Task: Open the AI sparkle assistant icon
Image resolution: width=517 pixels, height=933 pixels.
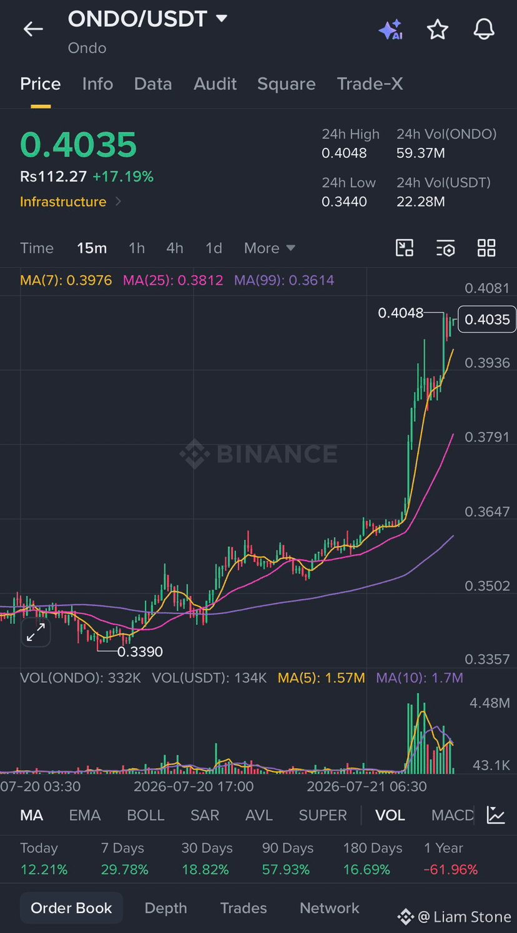Action: click(390, 29)
